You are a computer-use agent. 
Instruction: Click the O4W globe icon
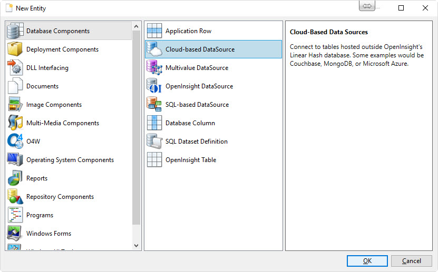click(15, 141)
